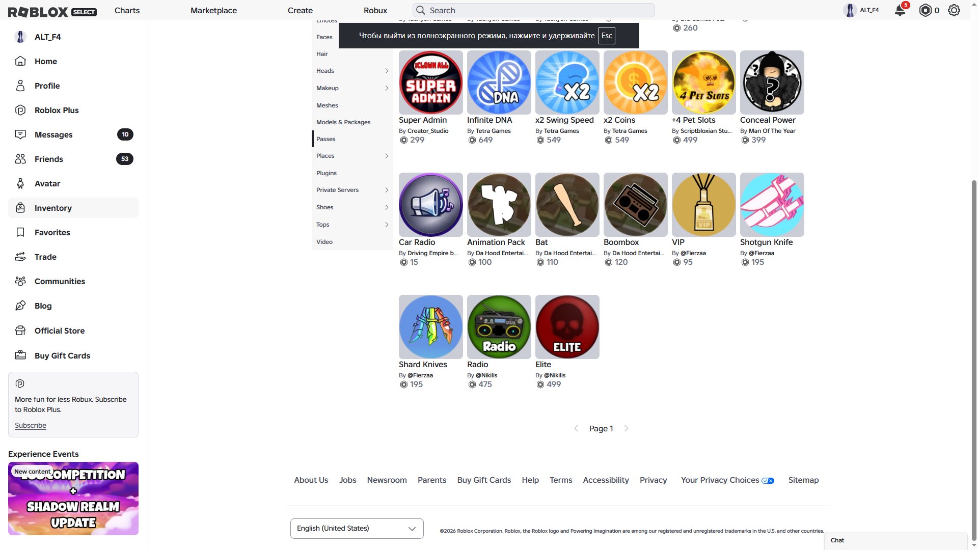Open the Friends sidebar link

(x=73, y=159)
